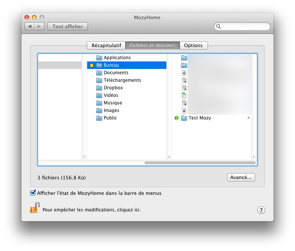The height and width of the screenshot is (251, 295).
Task: Select the Images row
Action: (x=127, y=110)
